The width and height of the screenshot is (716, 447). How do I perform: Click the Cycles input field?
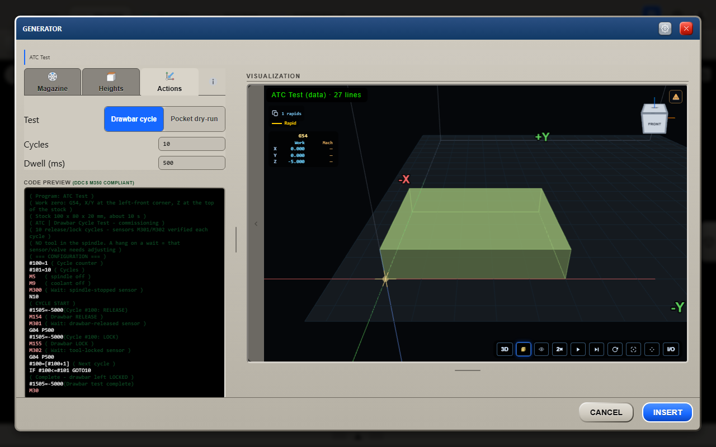tap(192, 144)
